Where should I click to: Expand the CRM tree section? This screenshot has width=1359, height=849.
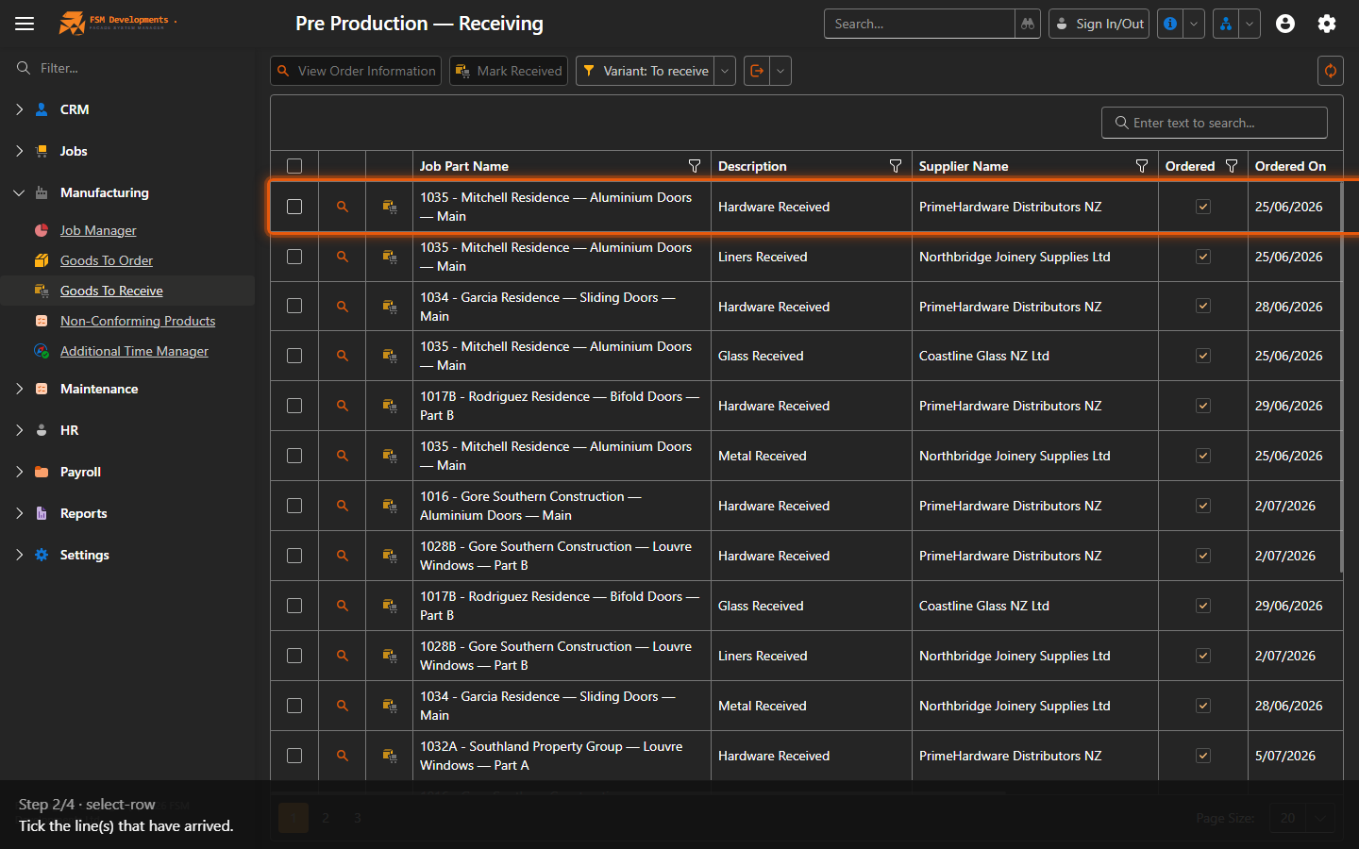pyautogui.click(x=19, y=109)
